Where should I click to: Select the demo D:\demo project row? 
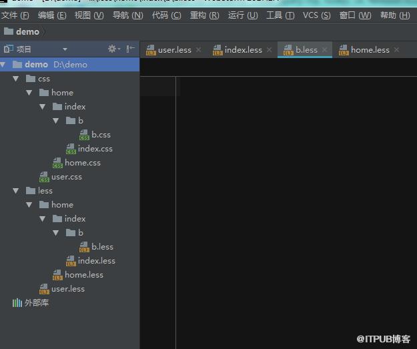click(x=69, y=65)
